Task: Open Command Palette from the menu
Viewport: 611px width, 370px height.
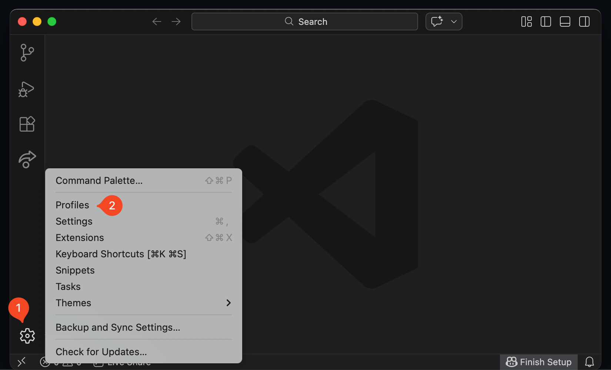Action: click(99, 181)
